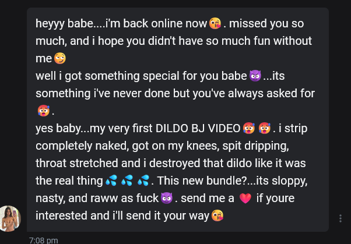Viewport: 351px width, 244px height.
Task: Click the first droplets emoji after "real thing"
Action: point(111,181)
